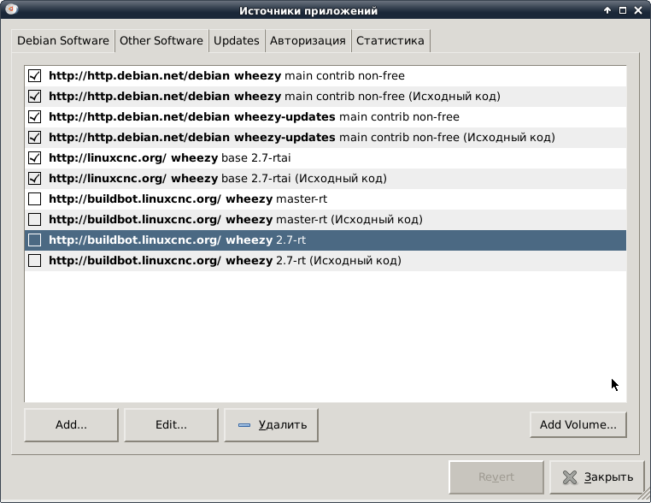This screenshot has width=651, height=503.
Task: Click Удалить to remove selected source
Action: click(271, 425)
